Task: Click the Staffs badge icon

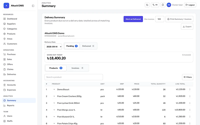Action: (x=4, y=121)
